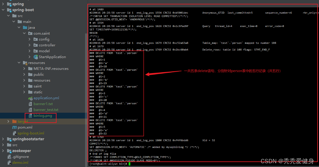Image resolution: width=319 pixels, height=167 pixels.
Task: Select binlog.png in the project tree
Action: 43,116
